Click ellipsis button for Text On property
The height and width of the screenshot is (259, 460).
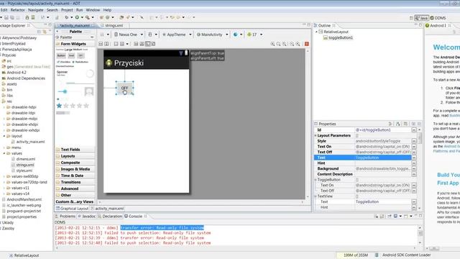414,147
